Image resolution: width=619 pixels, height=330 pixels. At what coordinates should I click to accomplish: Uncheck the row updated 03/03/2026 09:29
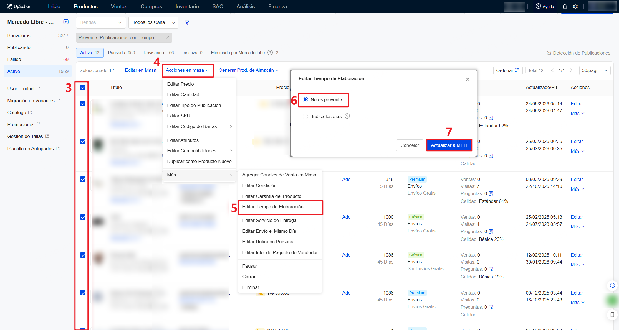tap(83, 179)
